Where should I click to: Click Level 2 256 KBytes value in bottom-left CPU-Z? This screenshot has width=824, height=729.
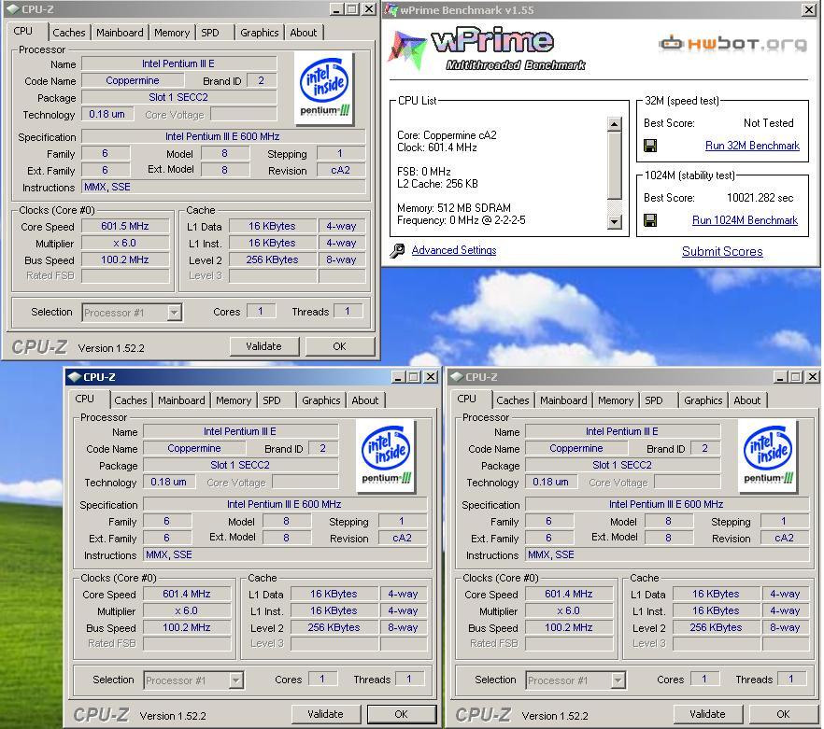pos(334,627)
